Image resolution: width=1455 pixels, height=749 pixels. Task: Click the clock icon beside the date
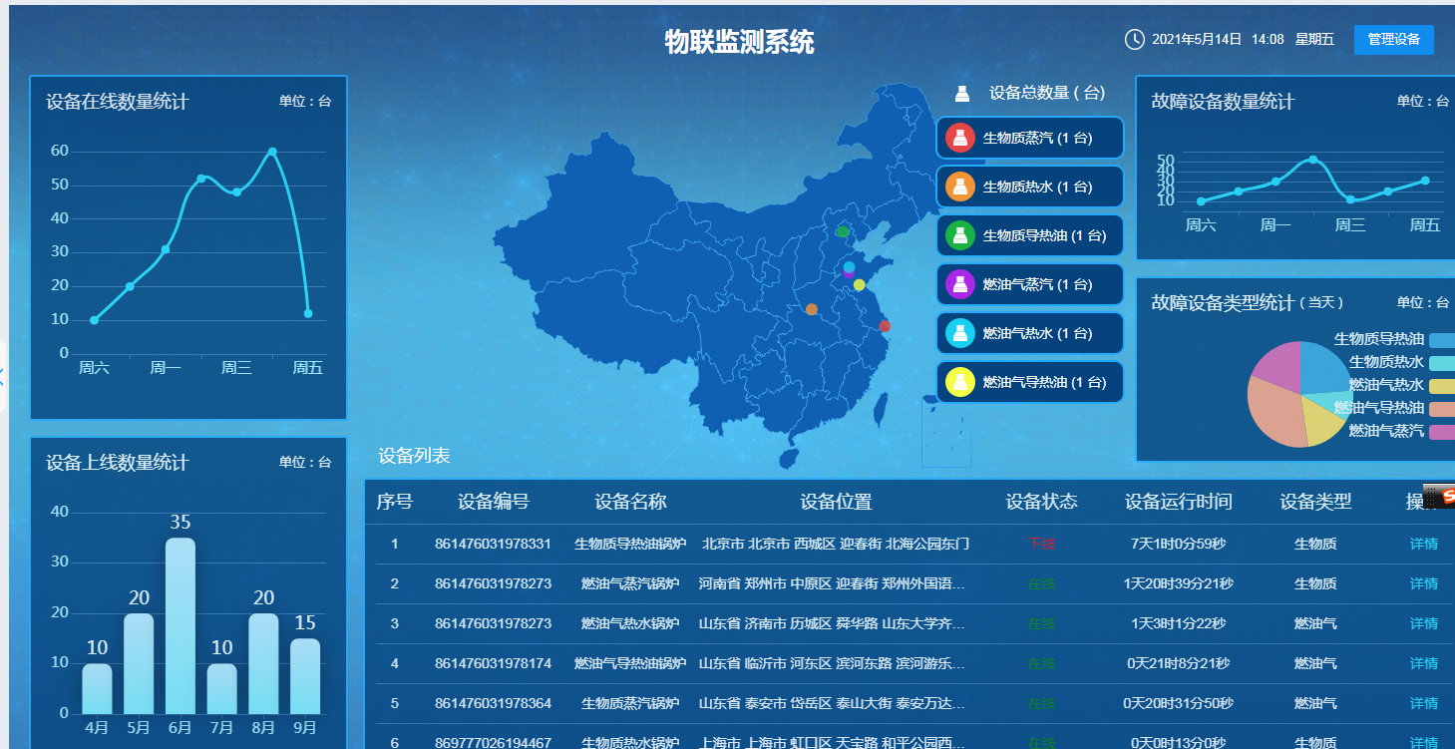click(1134, 40)
